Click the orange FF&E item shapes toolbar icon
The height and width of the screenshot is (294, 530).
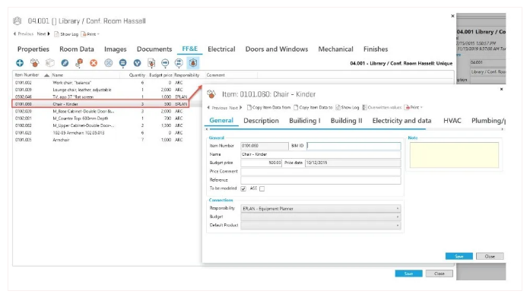(34, 63)
